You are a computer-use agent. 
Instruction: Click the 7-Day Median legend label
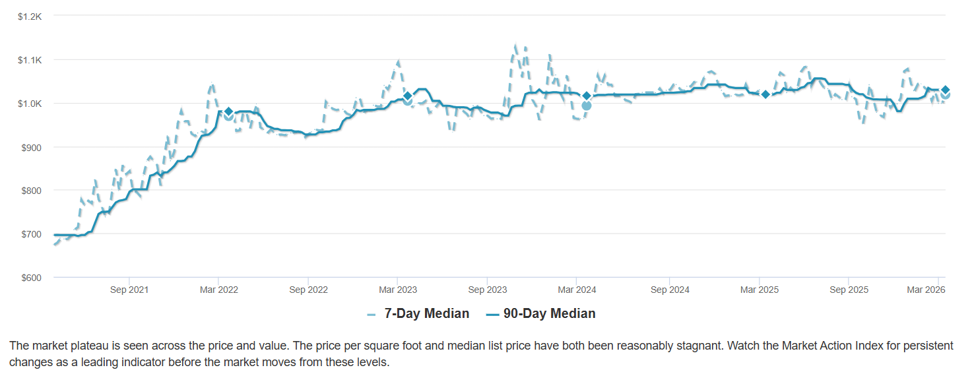tap(426, 314)
